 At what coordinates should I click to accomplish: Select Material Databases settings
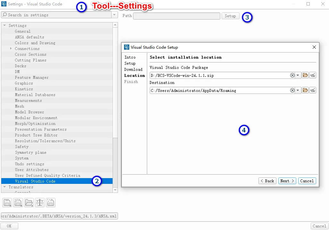(x=35, y=95)
